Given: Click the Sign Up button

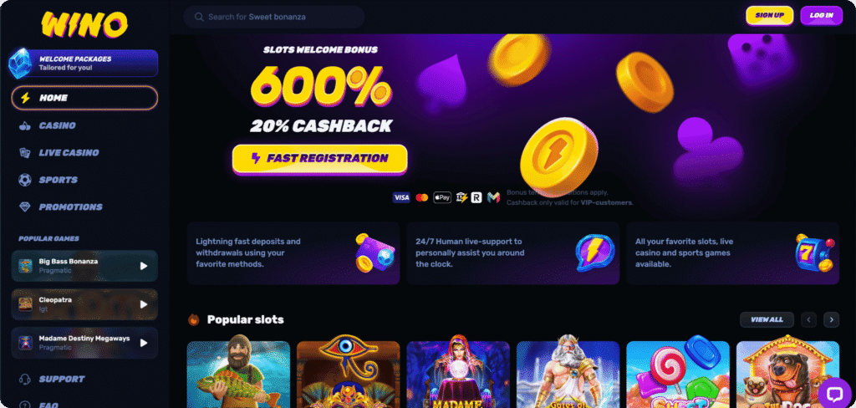Looking at the screenshot, I should [x=770, y=15].
